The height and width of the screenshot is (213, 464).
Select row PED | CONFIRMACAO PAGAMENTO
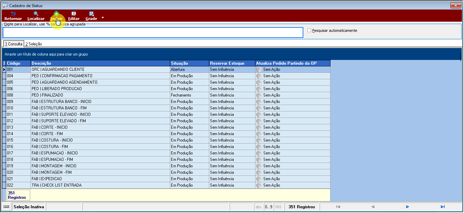coord(166,76)
